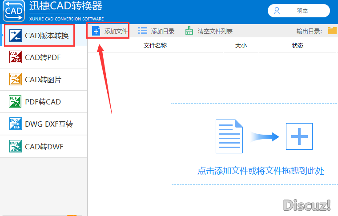Open the DWG DXF互转 converter icon
This screenshot has width=338, height=216.
[16, 124]
